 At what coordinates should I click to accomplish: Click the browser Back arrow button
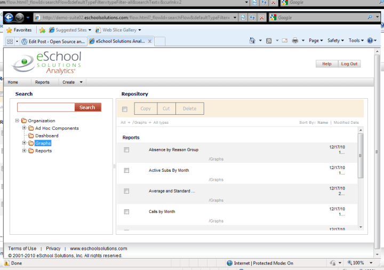coord(9,18)
